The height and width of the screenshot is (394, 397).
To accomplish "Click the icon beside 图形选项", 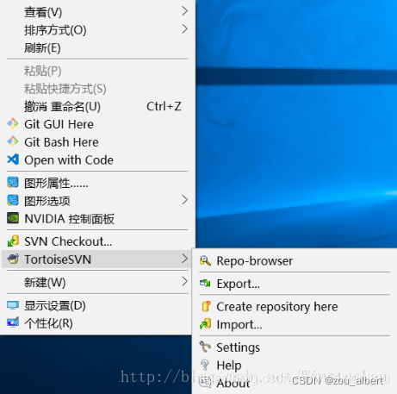I will point(13,200).
